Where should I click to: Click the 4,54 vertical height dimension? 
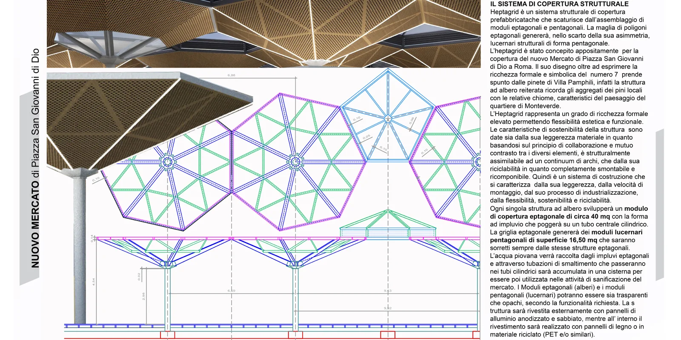(94, 281)
